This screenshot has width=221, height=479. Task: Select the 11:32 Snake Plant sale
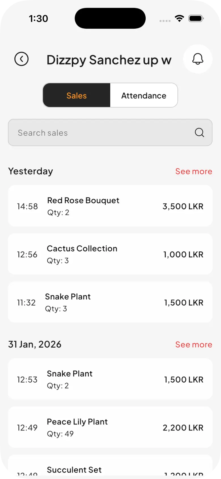110,302
